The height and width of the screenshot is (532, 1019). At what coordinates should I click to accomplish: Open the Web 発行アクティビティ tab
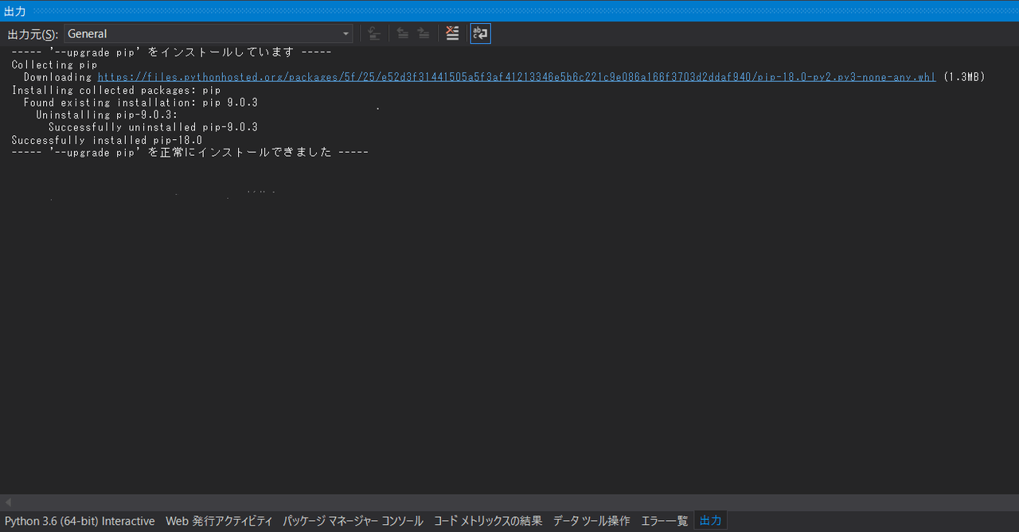tap(219, 521)
